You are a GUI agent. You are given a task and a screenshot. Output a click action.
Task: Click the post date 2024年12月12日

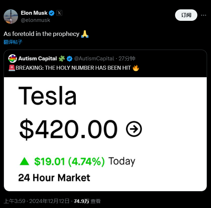49,201
